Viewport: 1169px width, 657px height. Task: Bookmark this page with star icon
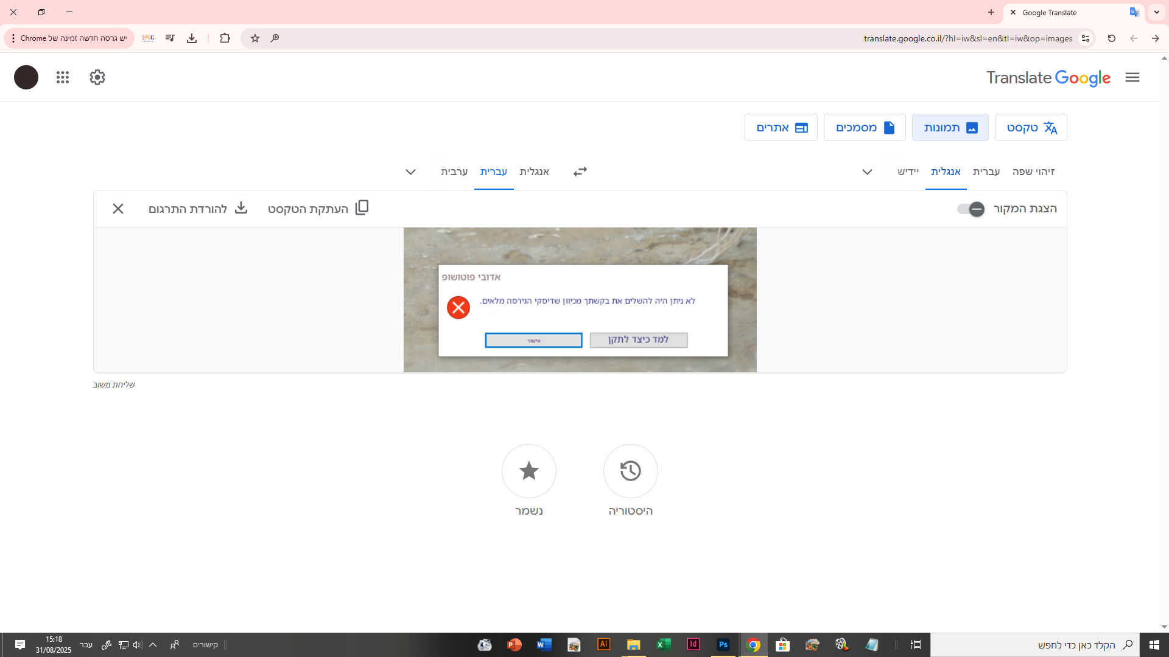[x=255, y=38]
